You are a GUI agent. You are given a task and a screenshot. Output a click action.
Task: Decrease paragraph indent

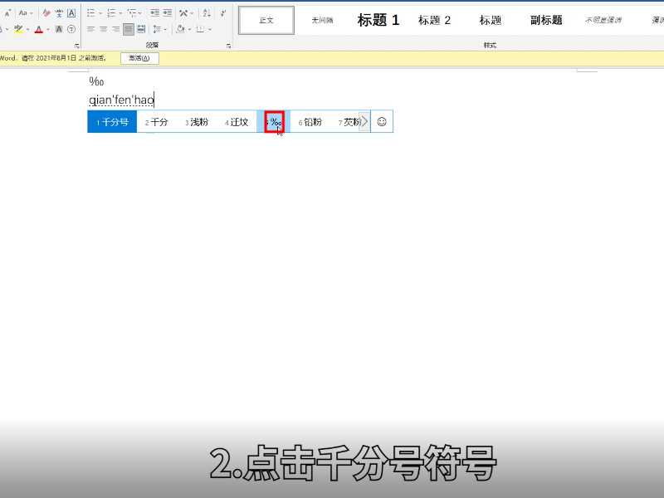(153, 12)
